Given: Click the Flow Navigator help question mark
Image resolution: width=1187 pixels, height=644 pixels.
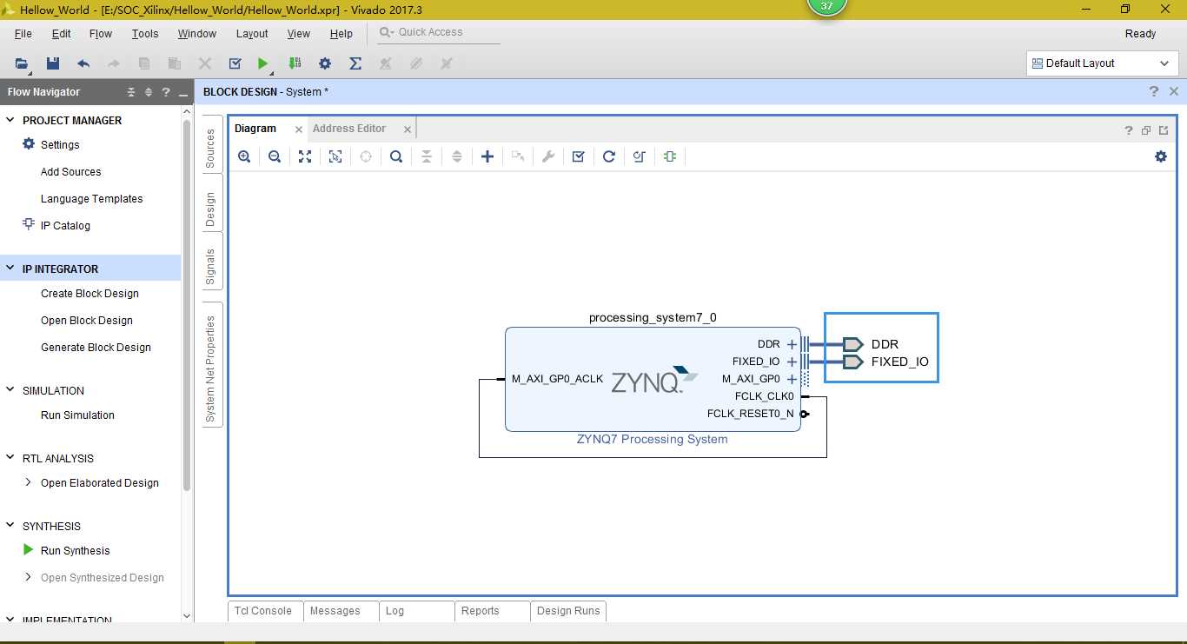Looking at the screenshot, I should coord(166,92).
